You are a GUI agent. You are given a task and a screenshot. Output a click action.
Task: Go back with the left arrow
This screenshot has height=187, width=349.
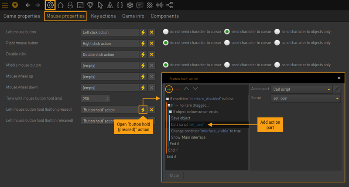[28, 5]
